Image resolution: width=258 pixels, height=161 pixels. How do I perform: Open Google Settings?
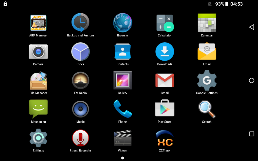pos(207,80)
